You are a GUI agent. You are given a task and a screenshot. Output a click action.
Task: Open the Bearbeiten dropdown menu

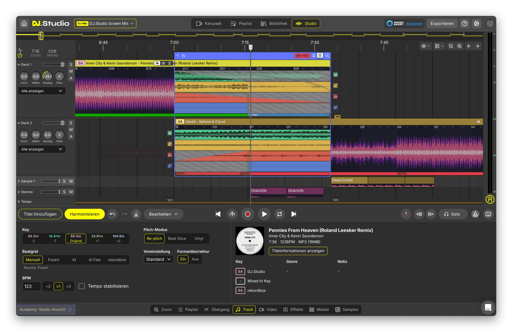click(x=164, y=214)
